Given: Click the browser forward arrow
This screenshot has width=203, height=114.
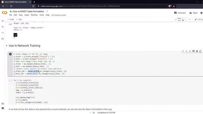Looking at the screenshot, I should [x=7, y=6].
